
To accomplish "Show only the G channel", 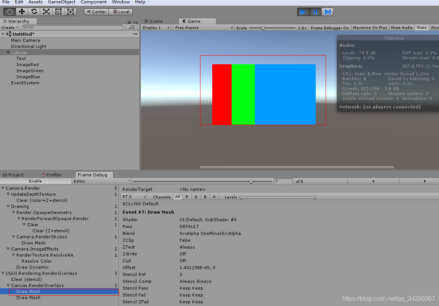I will click(196, 197).
